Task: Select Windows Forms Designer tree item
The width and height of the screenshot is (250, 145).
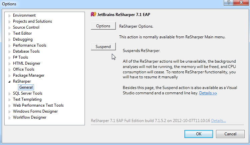Action: coord(35,111)
